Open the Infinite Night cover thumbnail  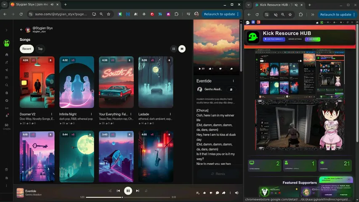[77, 82]
